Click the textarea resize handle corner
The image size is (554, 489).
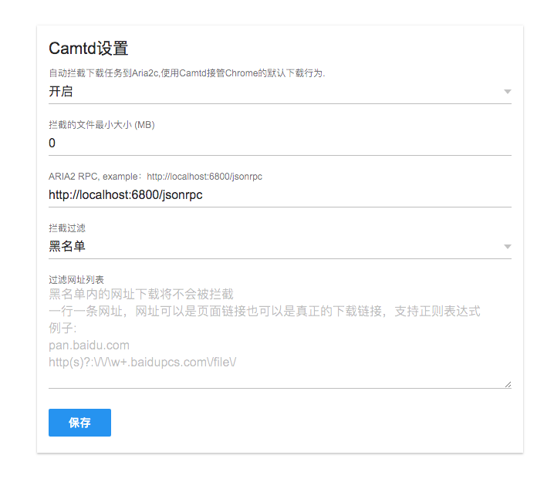(508, 385)
